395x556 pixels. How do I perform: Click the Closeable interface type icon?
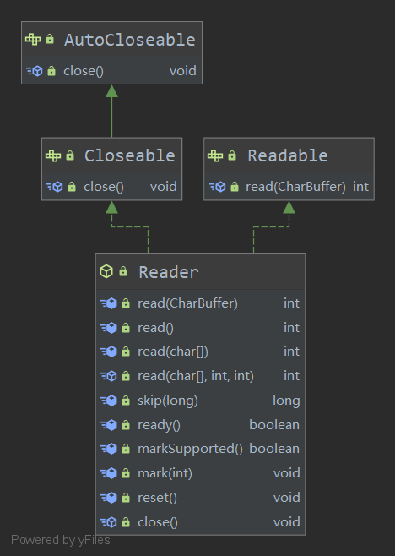pyautogui.click(x=53, y=155)
